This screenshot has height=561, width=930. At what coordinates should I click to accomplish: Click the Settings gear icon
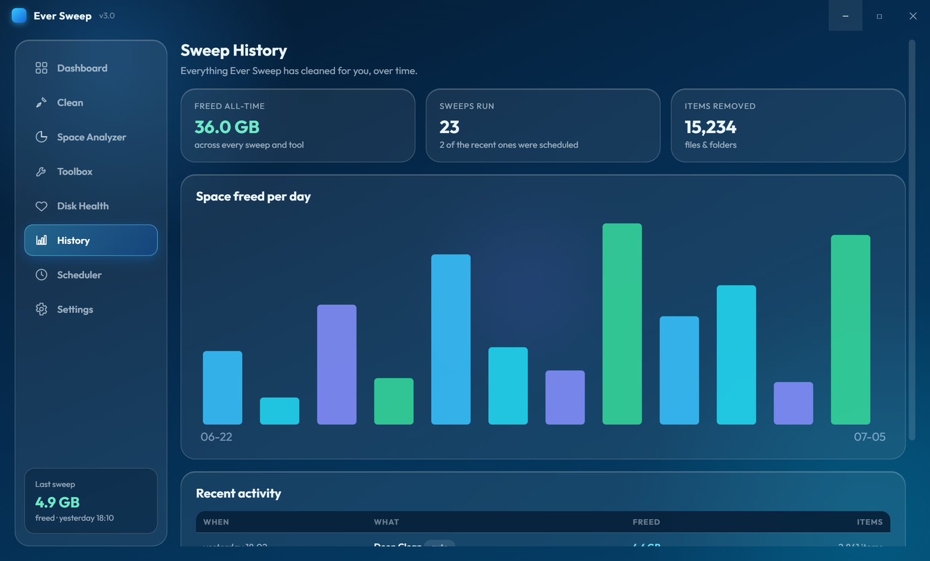41,309
